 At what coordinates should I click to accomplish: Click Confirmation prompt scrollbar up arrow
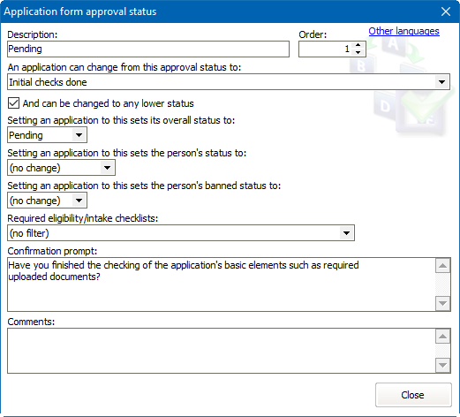pos(442,266)
